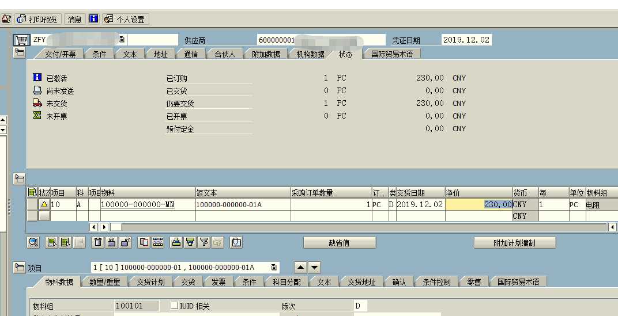Open the 附加数据 additional data tab
Screen dimensions: 618x316
pos(266,54)
